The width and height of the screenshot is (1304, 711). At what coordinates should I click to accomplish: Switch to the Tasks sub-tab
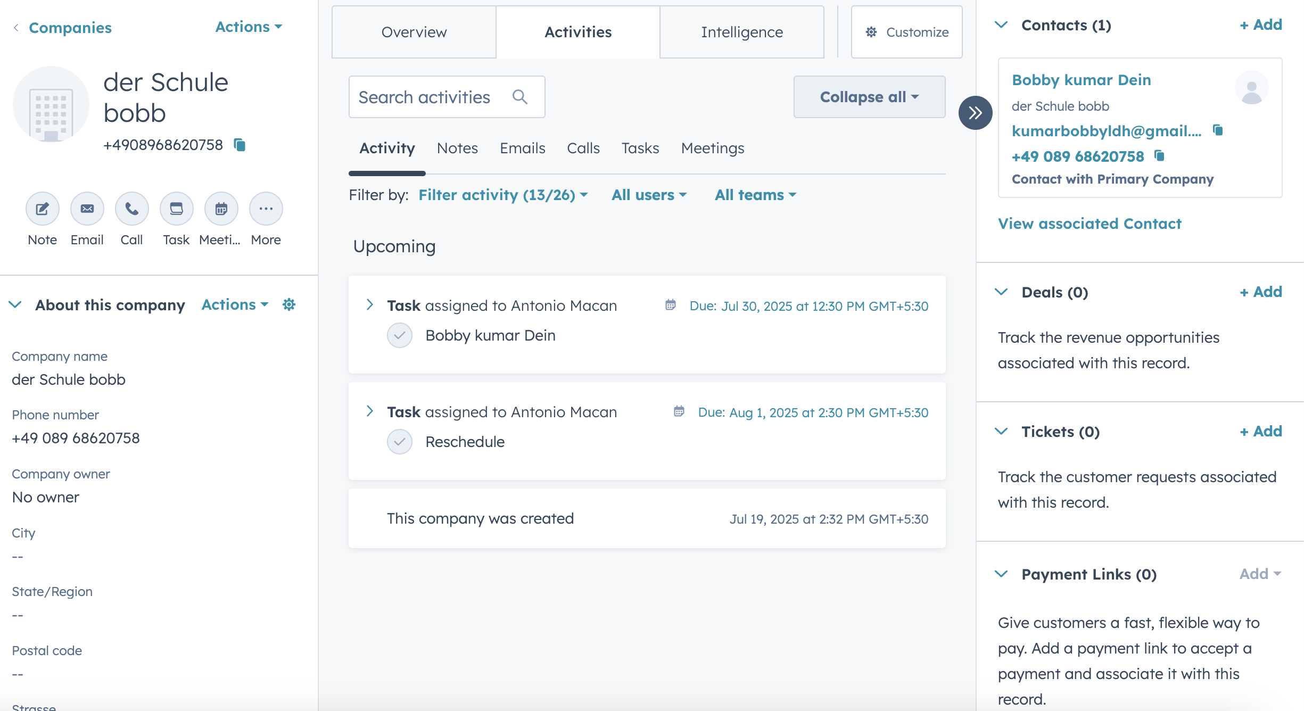point(640,148)
